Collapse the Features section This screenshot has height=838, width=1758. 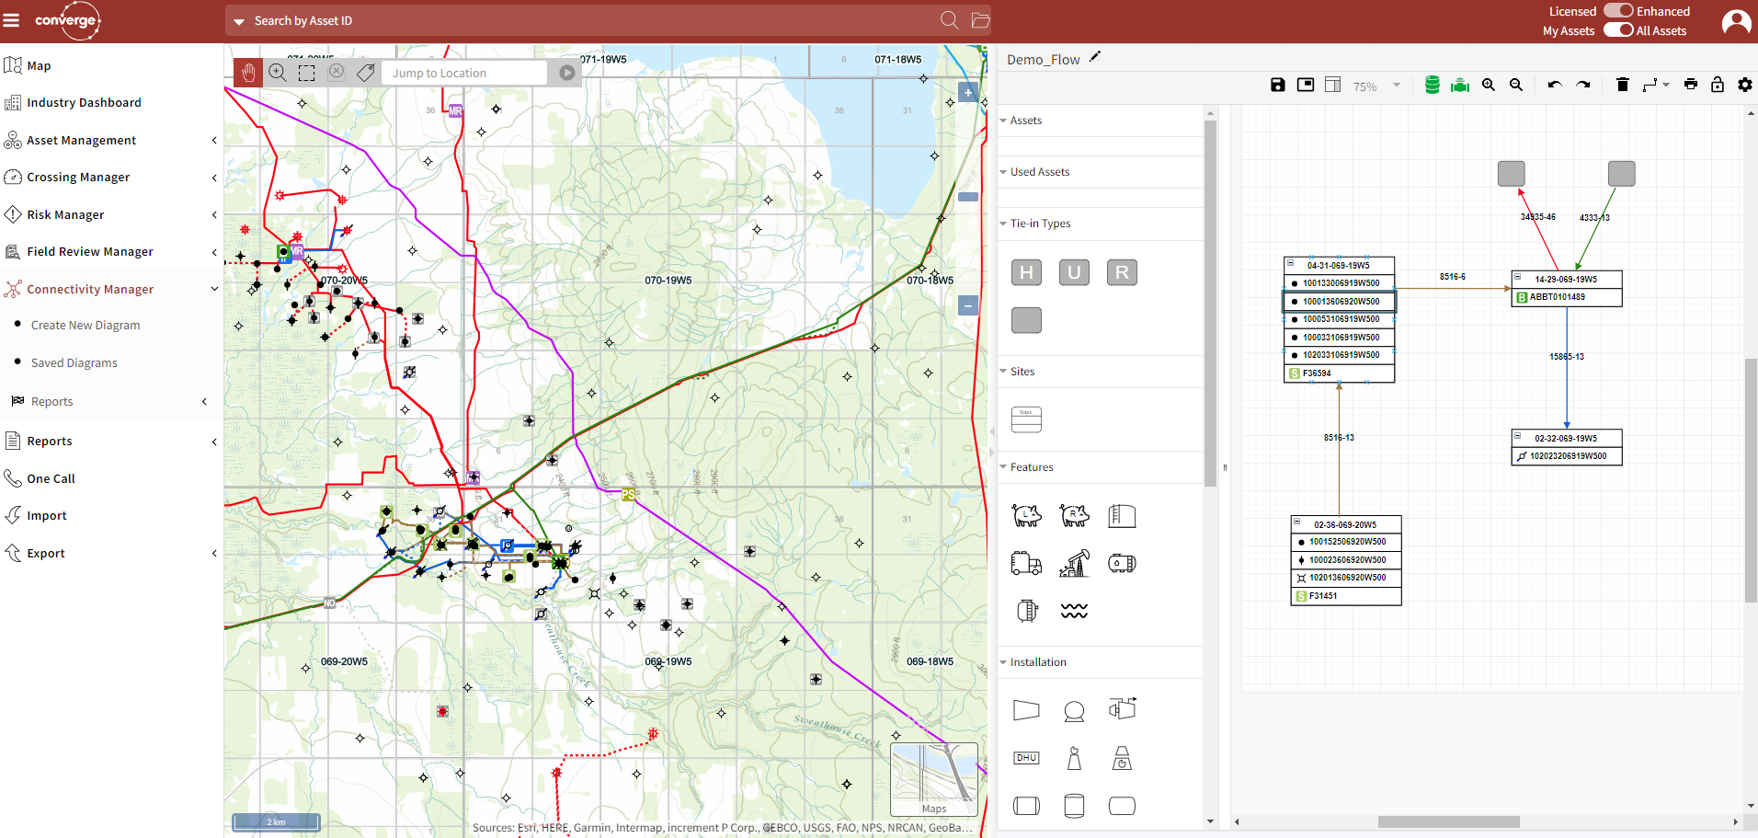tap(1003, 467)
